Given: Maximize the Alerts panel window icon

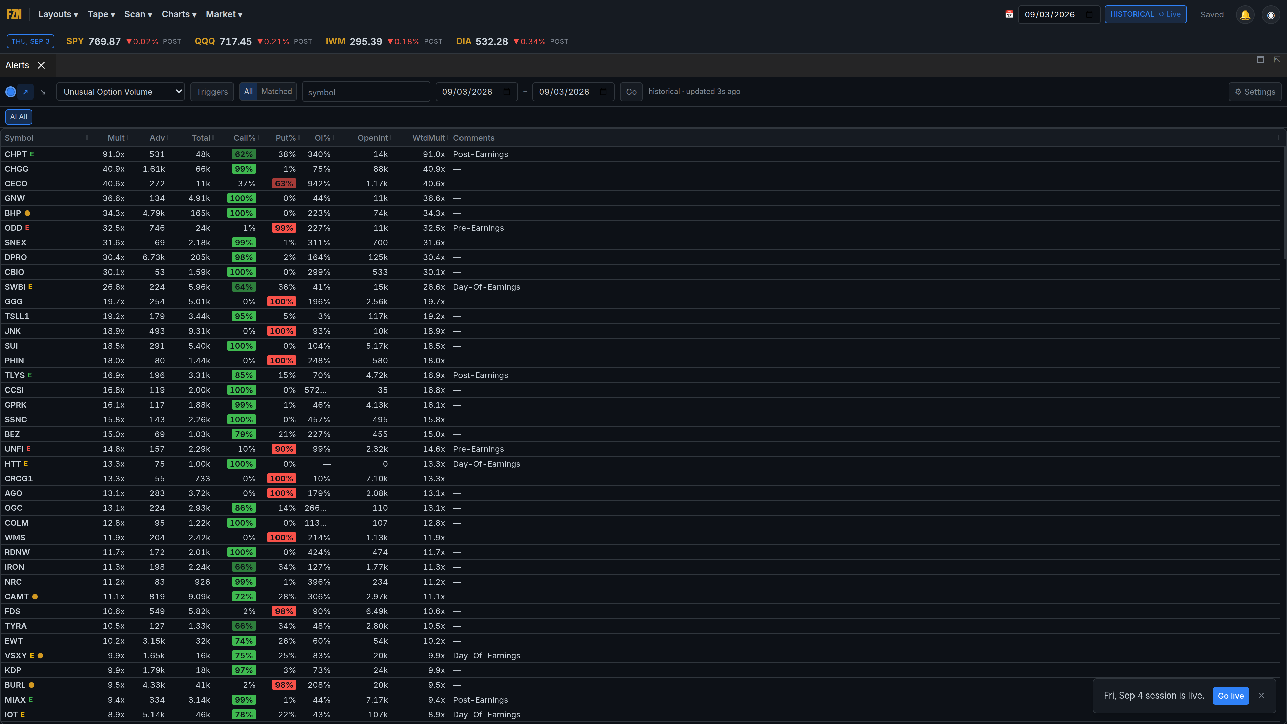Looking at the screenshot, I should (x=1260, y=59).
